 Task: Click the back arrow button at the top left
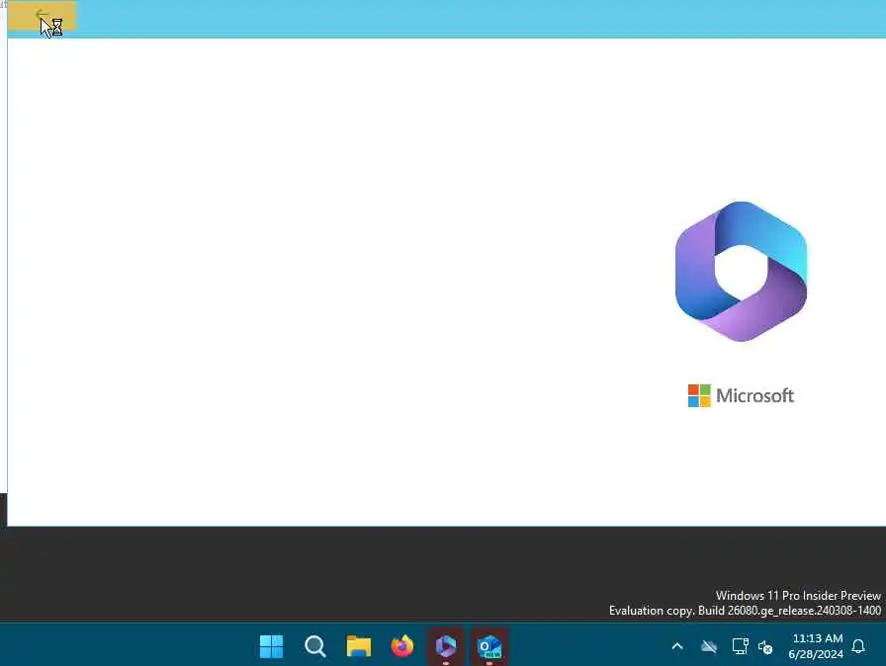pos(42,16)
